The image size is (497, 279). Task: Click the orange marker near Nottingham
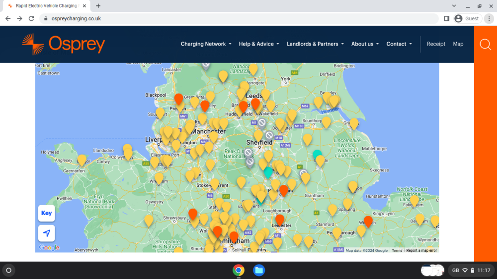tap(284, 190)
